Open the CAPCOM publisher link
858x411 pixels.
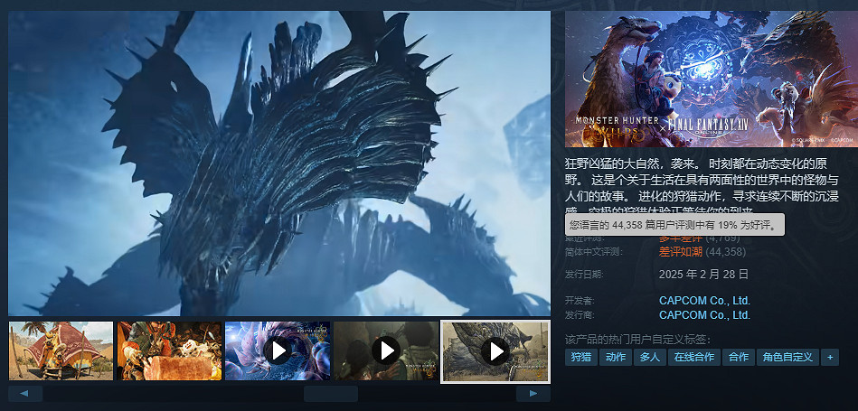pos(704,315)
